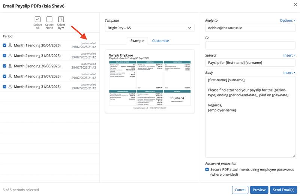Screen dimensions: 300x196
Task: Open the Select By question-mark icon
Action: tap(61, 19)
